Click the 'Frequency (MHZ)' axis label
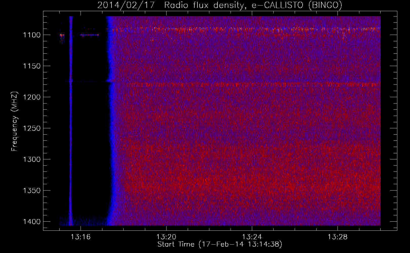The height and width of the screenshot is (253, 410). (x=15, y=121)
